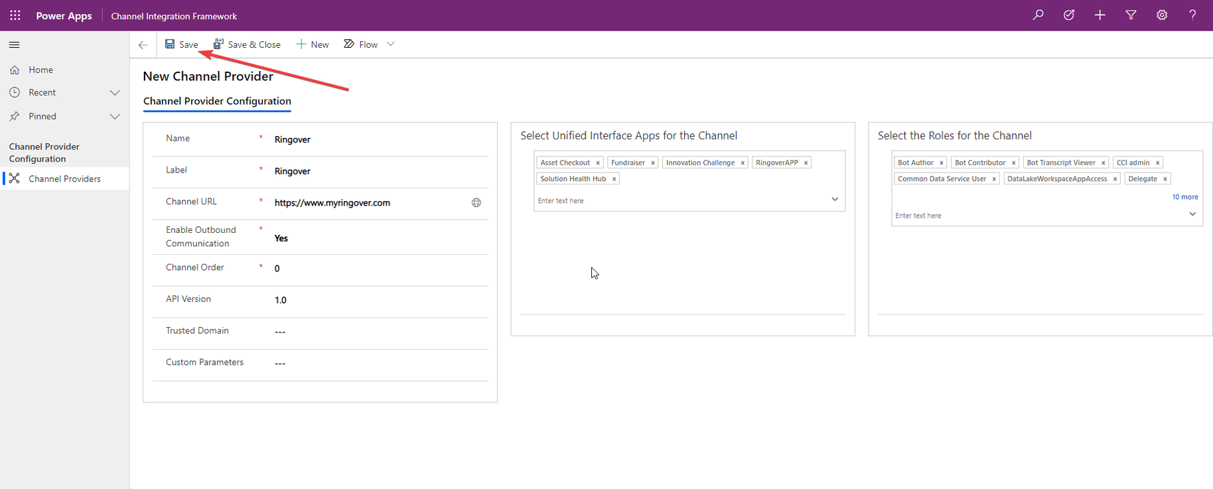1213x489 pixels.
Task: Open the advanced find filter icon
Action: [1131, 15]
